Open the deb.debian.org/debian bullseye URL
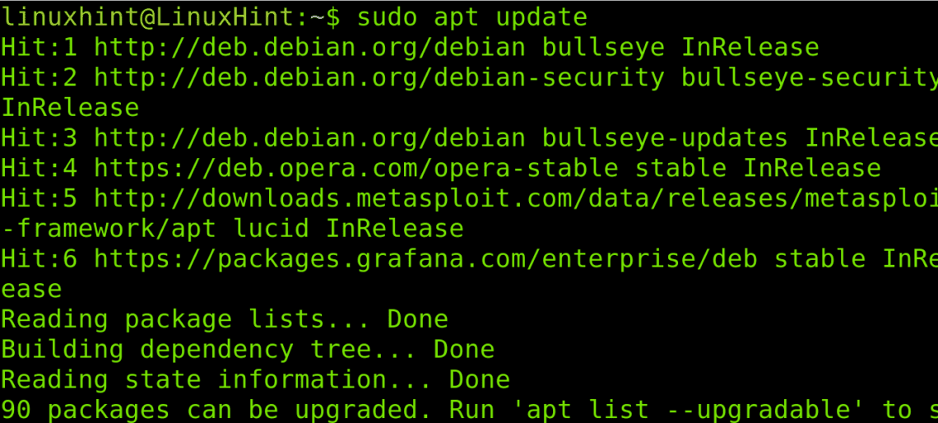The width and height of the screenshot is (938, 423). click(x=310, y=48)
